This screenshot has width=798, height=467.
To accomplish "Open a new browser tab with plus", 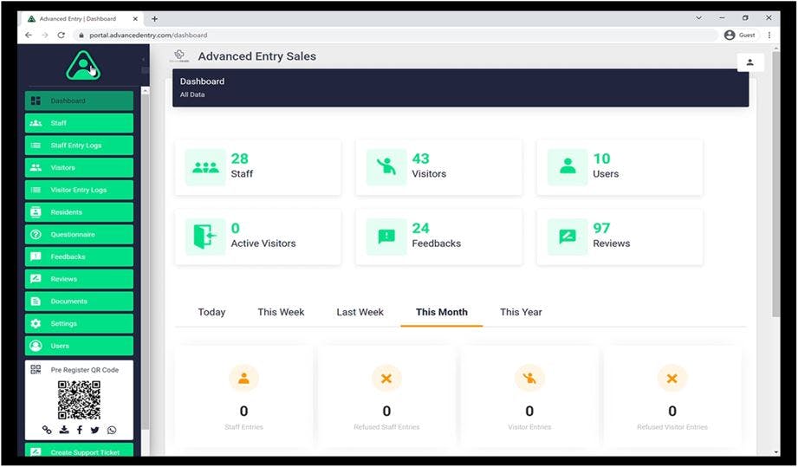I will coord(154,19).
